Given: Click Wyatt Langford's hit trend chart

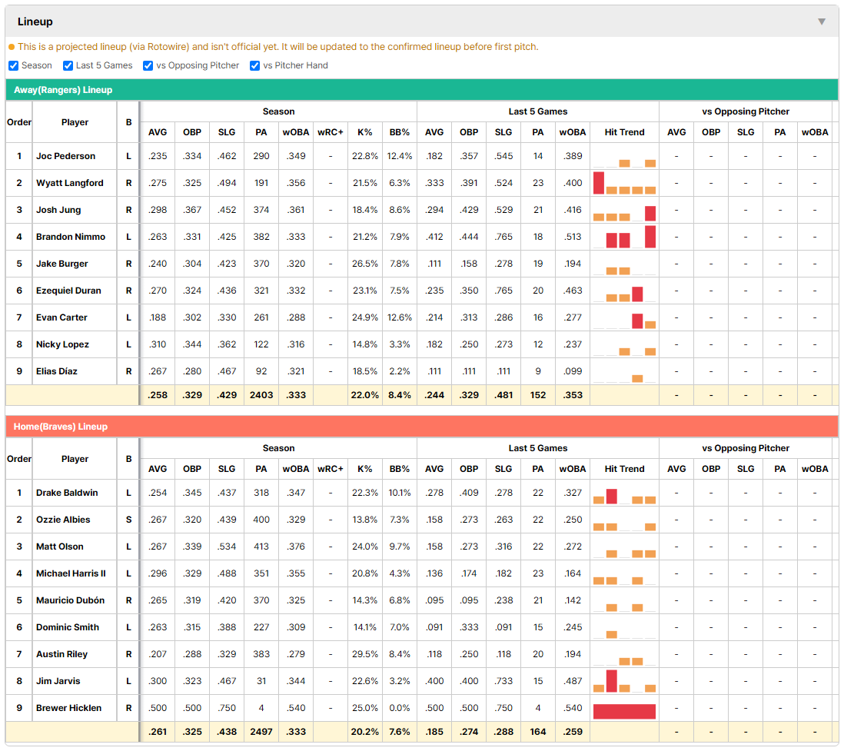Looking at the screenshot, I should pyautogui.click(x=624, y=183).
